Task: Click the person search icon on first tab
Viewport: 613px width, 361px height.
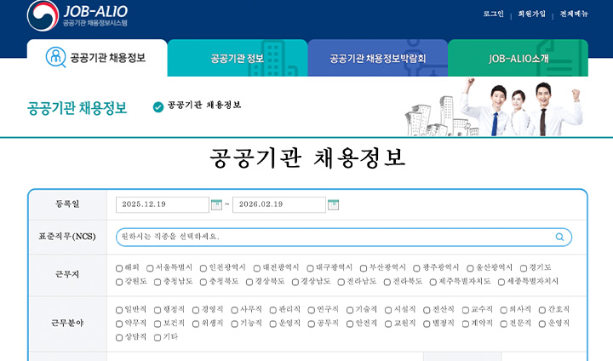Action: (x=55, y=57)
